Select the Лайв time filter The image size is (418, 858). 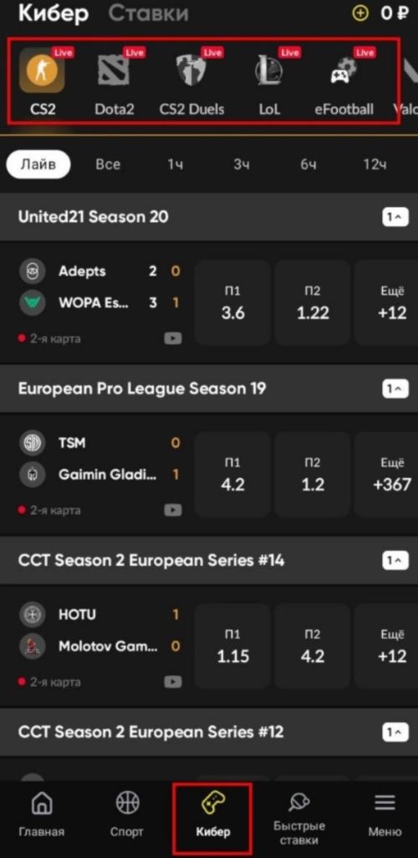click(x=38, y=165)
